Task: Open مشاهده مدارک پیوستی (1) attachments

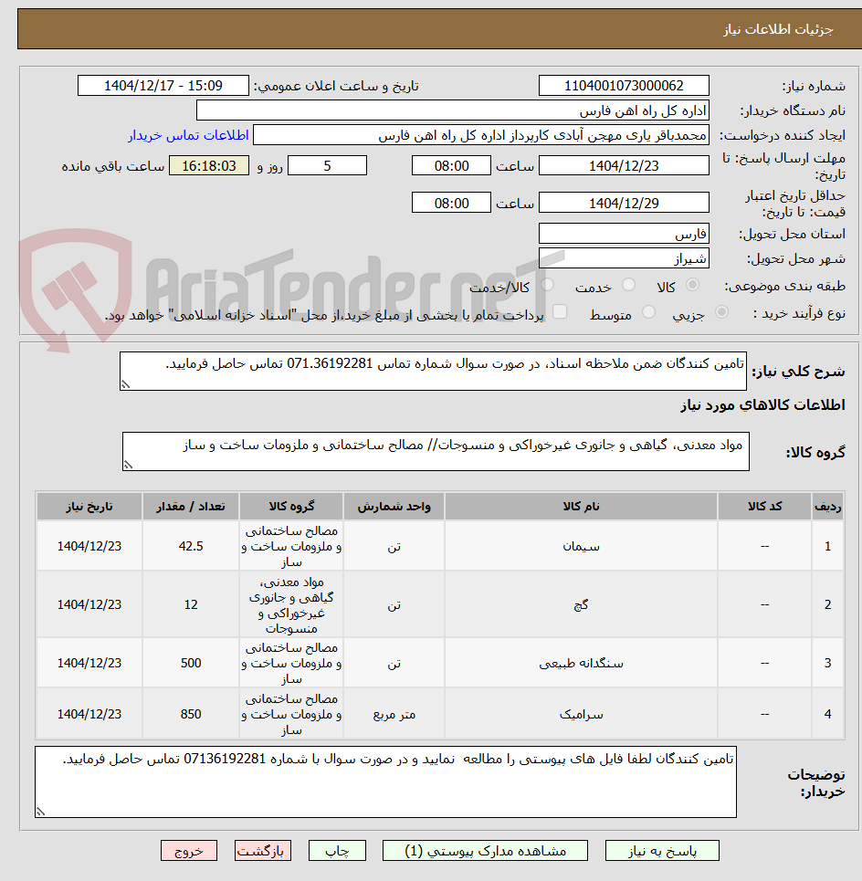Action: [485, 851]
